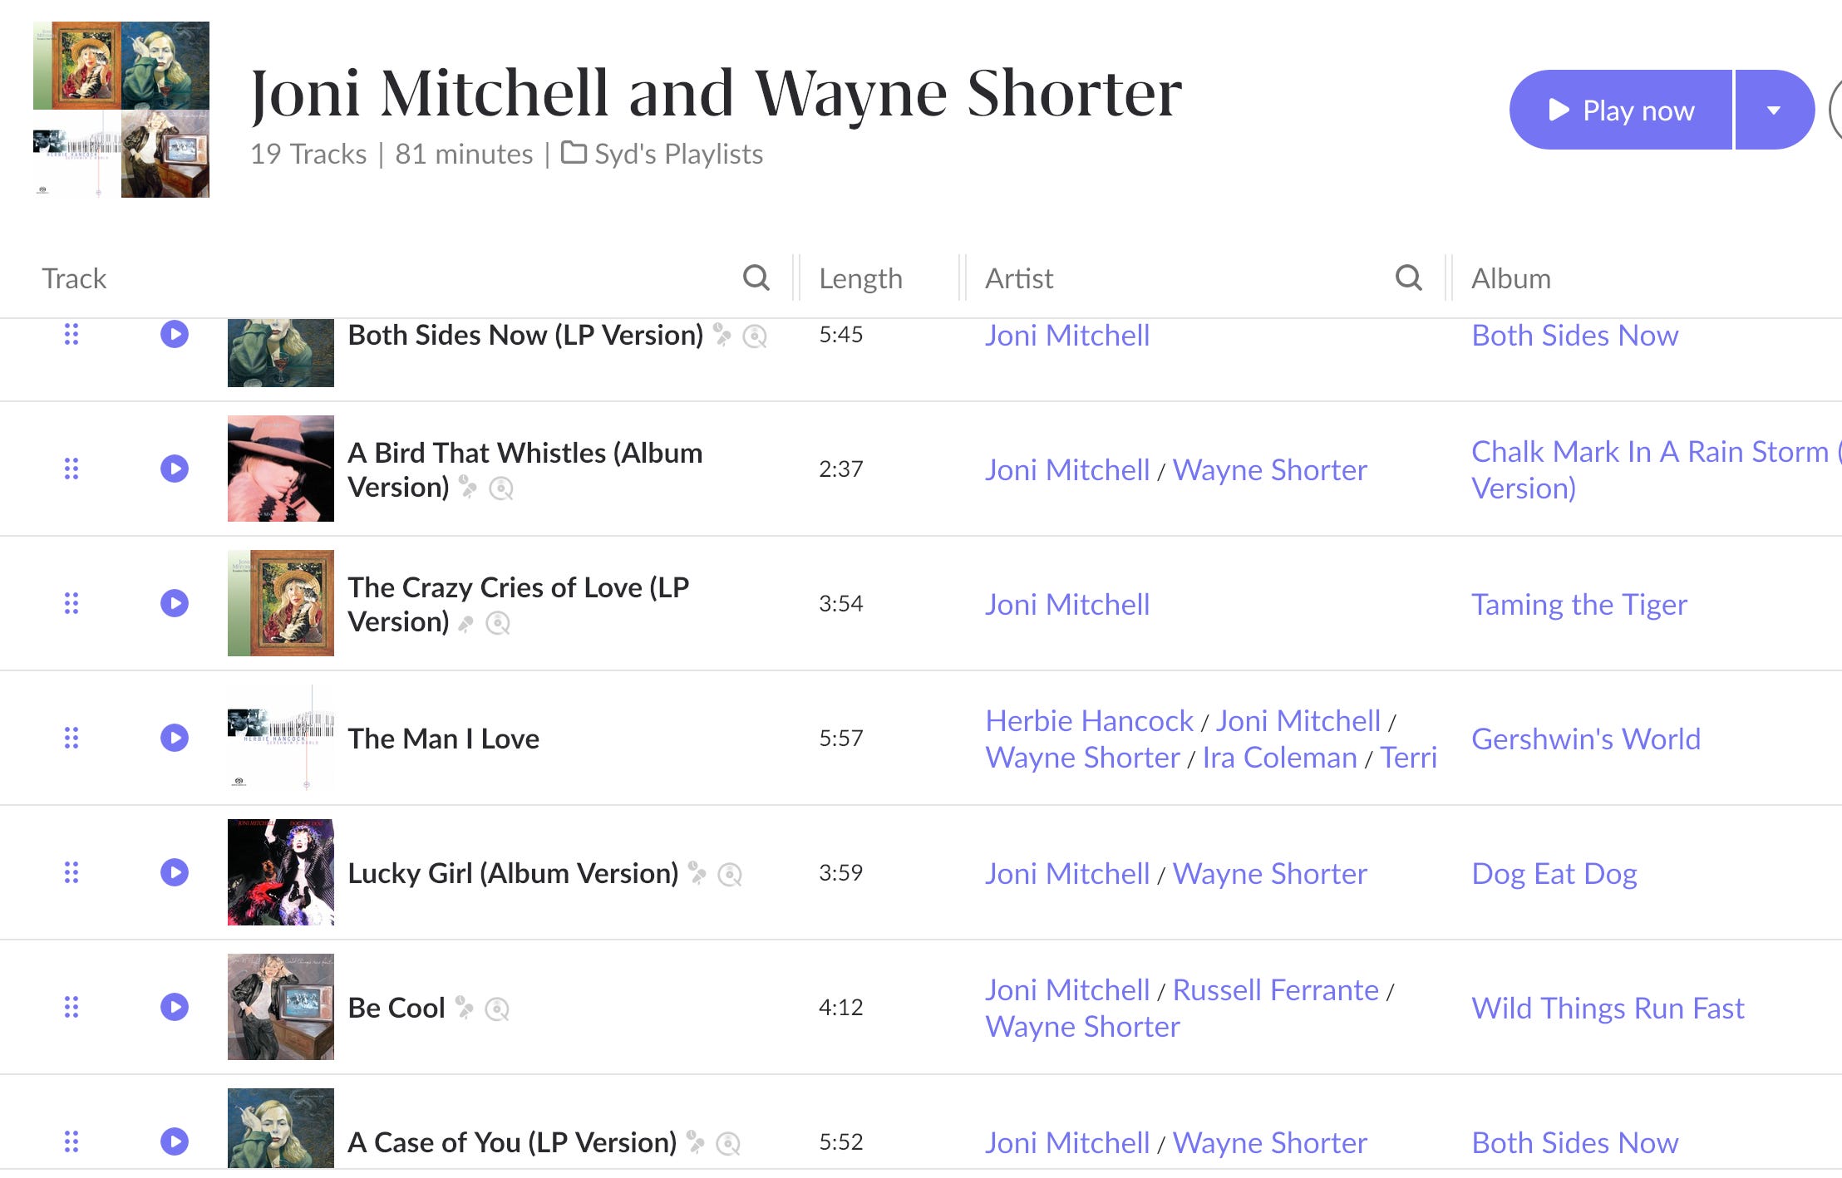This screenshot has height=1178, width=1842.
Task: Click the playlist cover art collage
Action: [121, 110]
